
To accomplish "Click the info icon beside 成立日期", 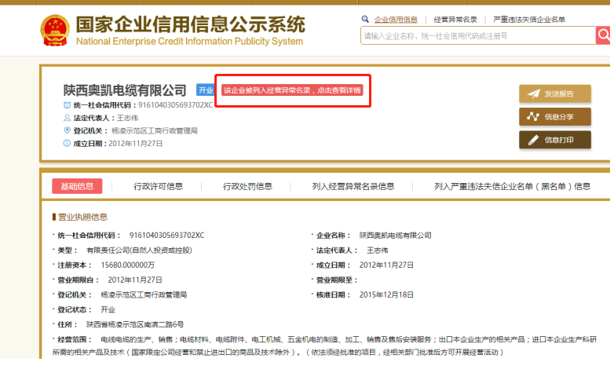I will pos(67,143).
